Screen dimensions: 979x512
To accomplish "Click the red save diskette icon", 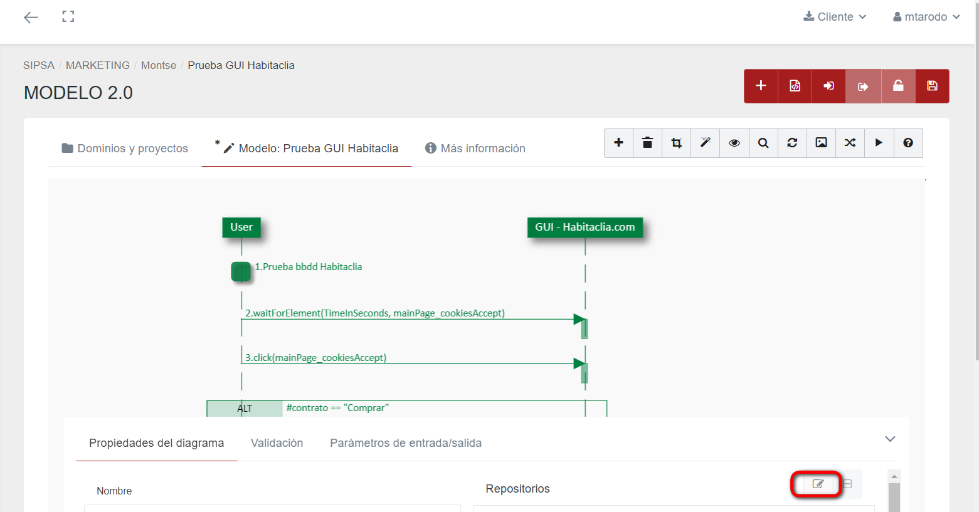I will point(932,86).
